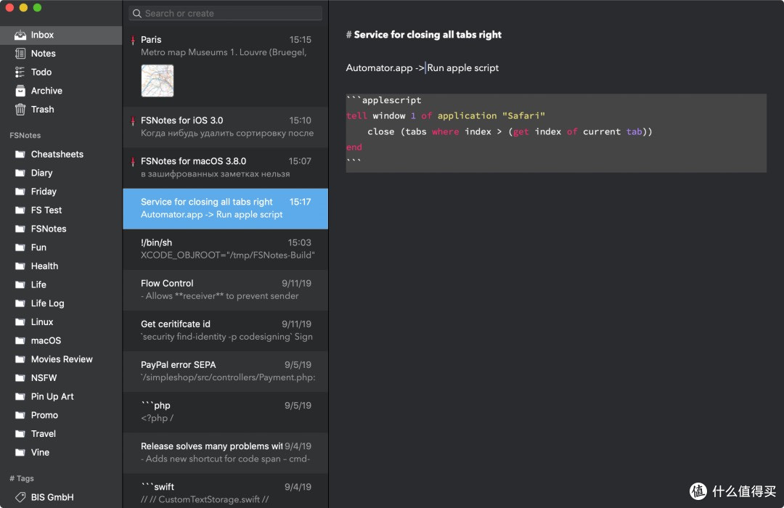The height and width of the screenshot is (508, 784).
Task: Click the pin marker on FSNotes for macOS 3.8.0
Action: [x=133, y=162]
